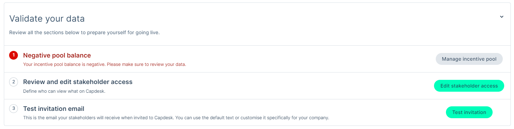Image resolution: width=514 pixels, height=129 pixels.
Task: Click the stakeholders invitation email description text
Action: coord(176,117)
